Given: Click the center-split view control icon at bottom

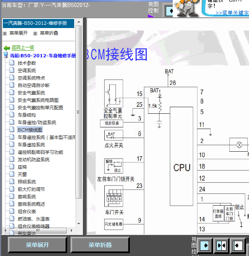Looking at the screenshot, I should coord(221,245).
